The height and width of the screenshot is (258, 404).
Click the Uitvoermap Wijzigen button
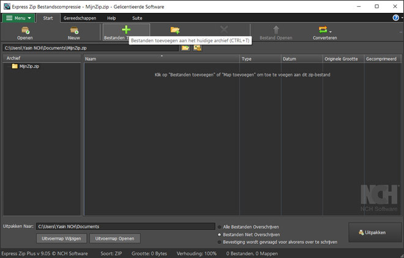pos(61,238)
